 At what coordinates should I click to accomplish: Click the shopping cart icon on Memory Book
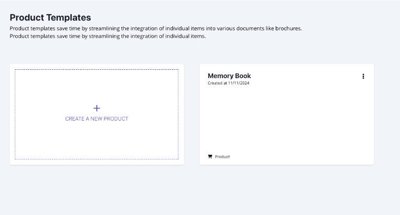[210, 157]
